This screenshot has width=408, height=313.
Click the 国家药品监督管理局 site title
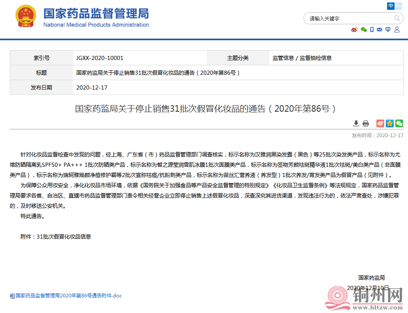[96, 14]
